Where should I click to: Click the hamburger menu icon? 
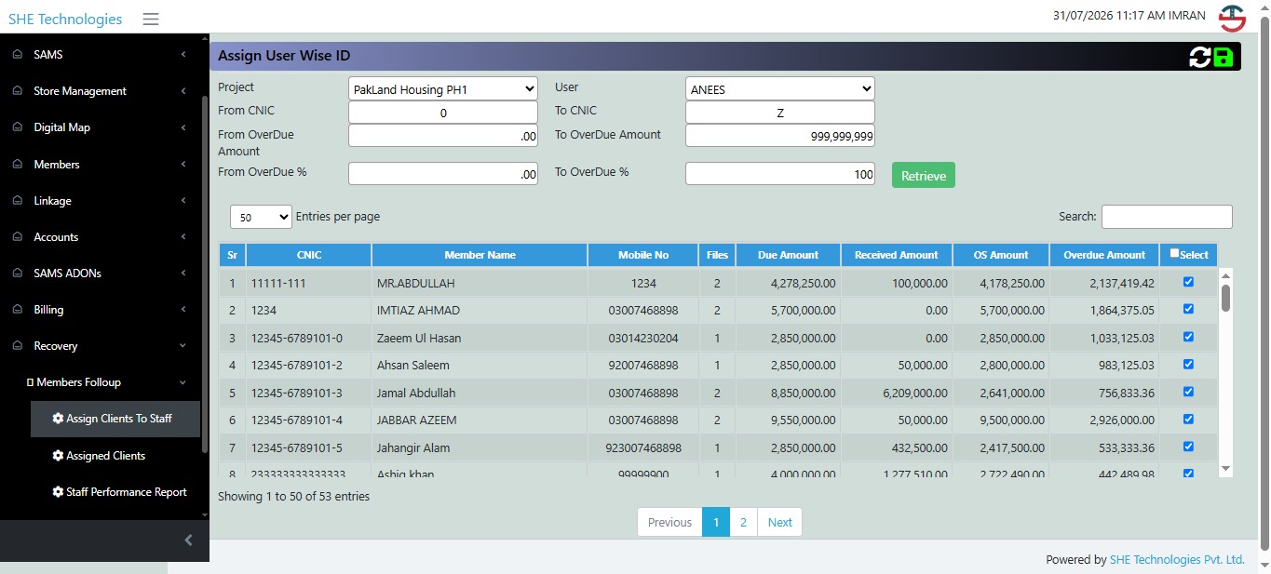click(151, 20)
